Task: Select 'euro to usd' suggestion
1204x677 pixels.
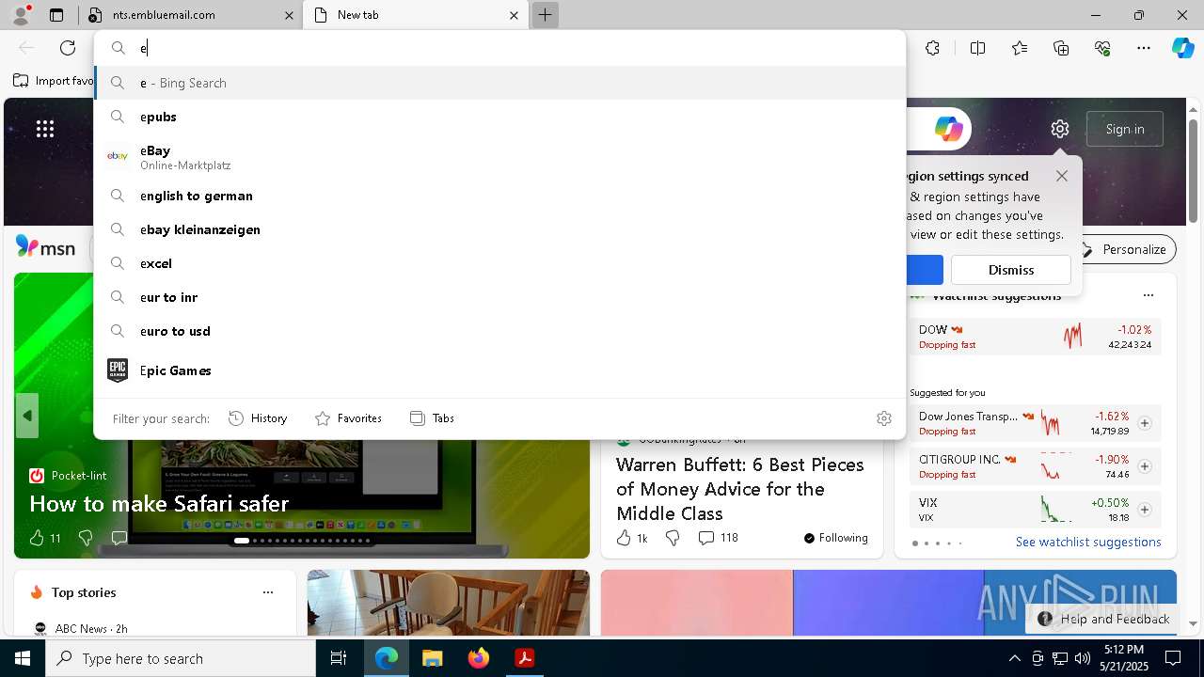Action: click(x=499, y=331)
